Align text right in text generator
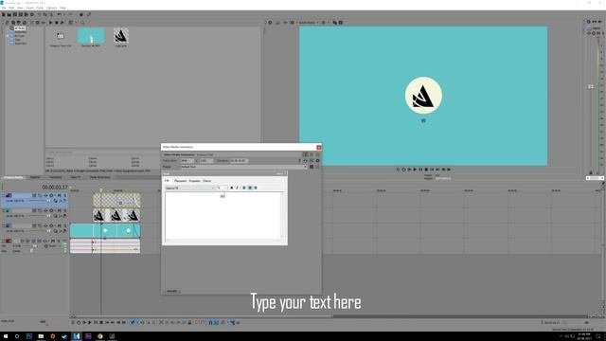The height and width of the screenshot is (341, 606). 256,188
